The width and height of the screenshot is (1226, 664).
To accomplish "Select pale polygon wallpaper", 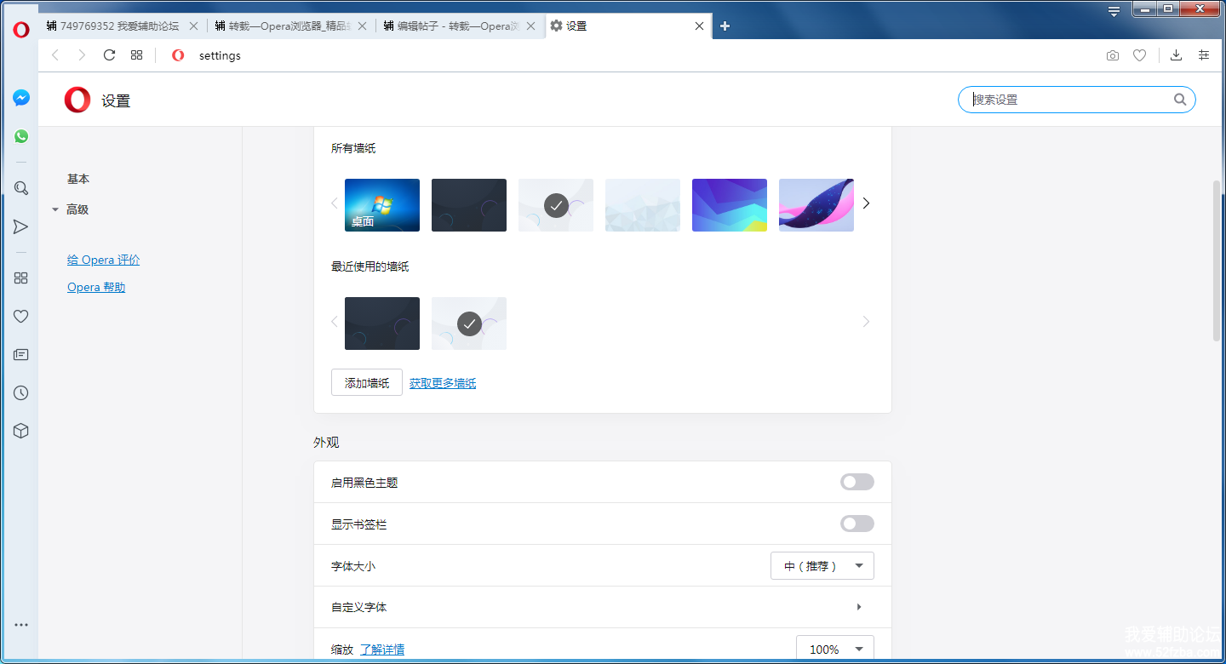I will 643,205.
